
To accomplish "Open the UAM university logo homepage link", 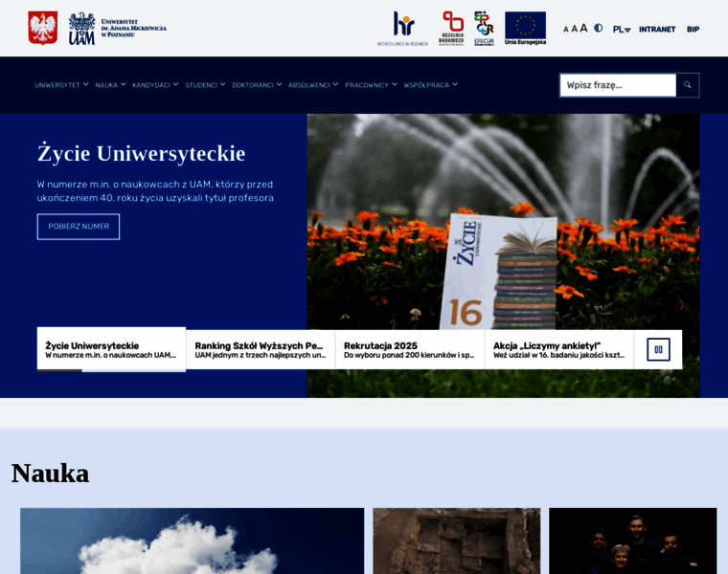I will 118,29.
